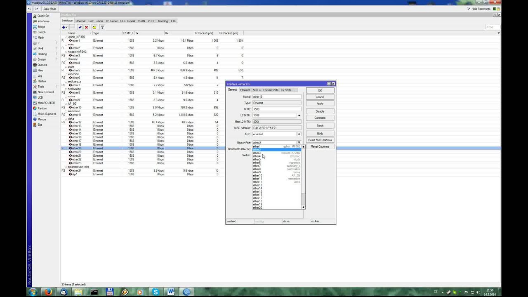Click the undo arrow icon
This screenshot has width=528, height=297.
coord(30,9)
